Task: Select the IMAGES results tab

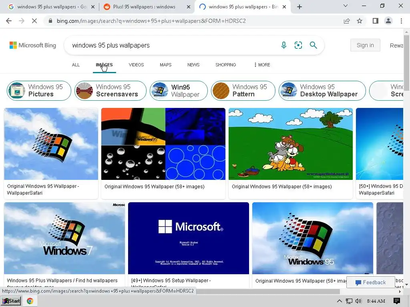Action: pos(105,65)
